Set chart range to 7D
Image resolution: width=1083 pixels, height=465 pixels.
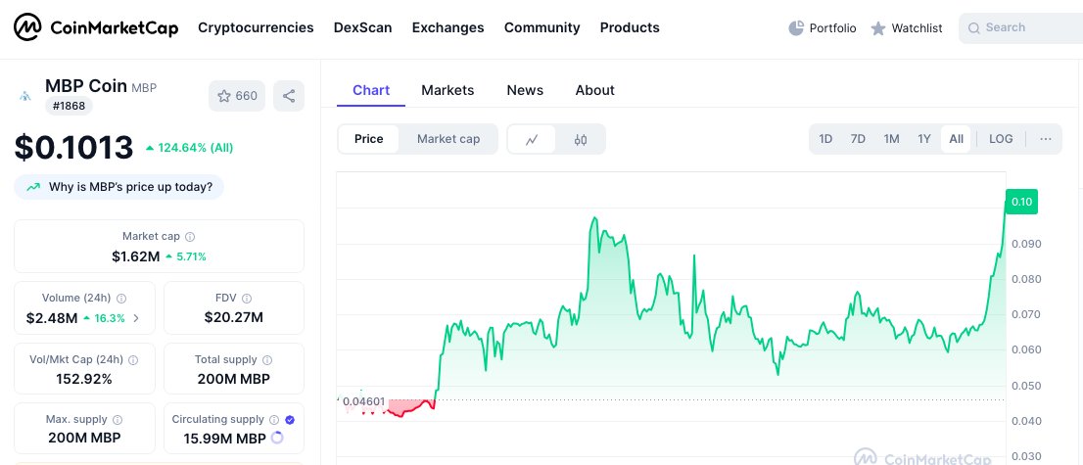point(858,139)
